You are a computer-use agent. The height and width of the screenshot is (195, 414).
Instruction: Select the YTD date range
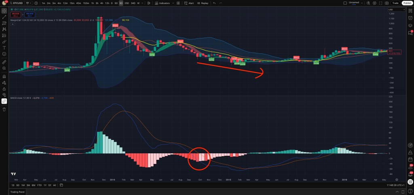point(39,185)
